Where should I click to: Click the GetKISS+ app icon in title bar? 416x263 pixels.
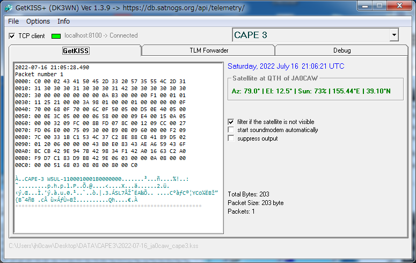[x=8, y=8]
